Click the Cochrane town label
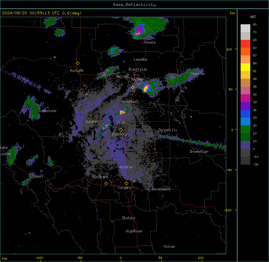Screen dimensions: 269x262 (x=100, y=177)
